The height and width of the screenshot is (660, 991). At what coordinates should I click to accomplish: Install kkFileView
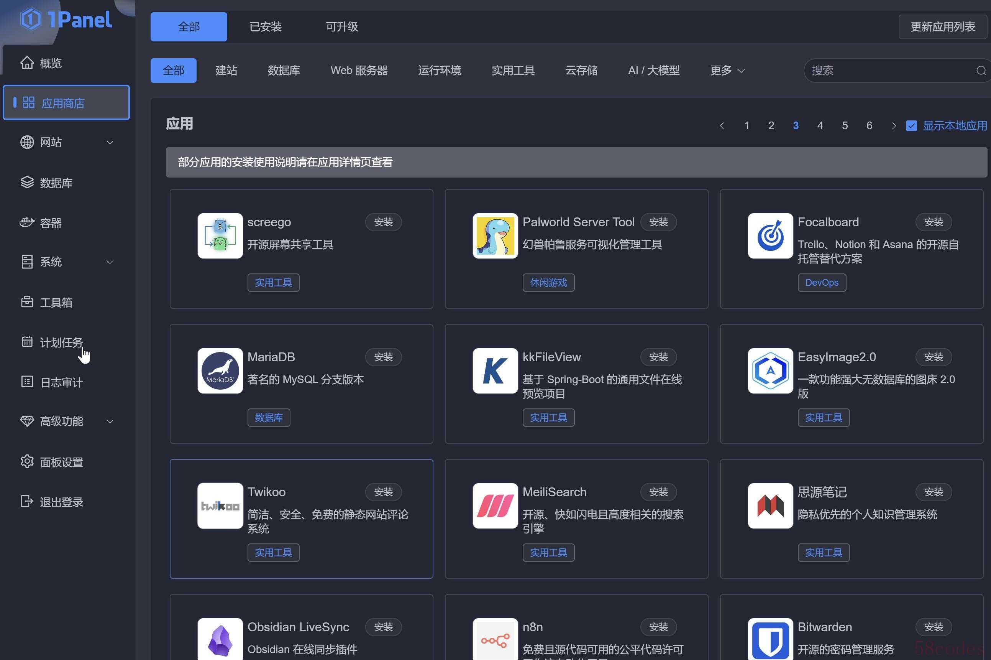pyautogui.click(x=658, y=357)
